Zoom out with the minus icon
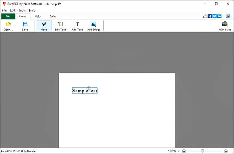Viewport: 234px width, 154px height. [x=184, y=151]
